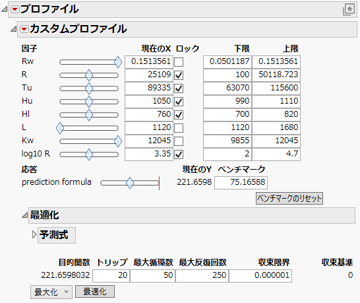Edit the log10 R lower limit field 2
The height and width of the screenshot is (303, 360).
[x=227, y=154]
